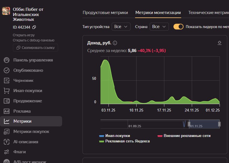Go to Инап-покупки via cart icon
This screenshot has width=229, height=163.
tap(7, 91)
